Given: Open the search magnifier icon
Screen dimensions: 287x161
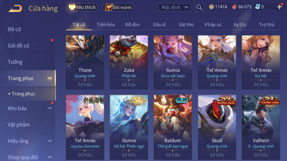Looking at the screenshot, I should (199, 8).
